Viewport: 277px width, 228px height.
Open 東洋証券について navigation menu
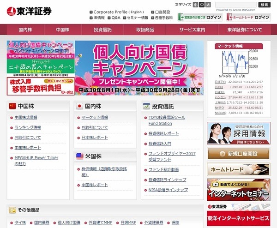(x=245, y=30)
